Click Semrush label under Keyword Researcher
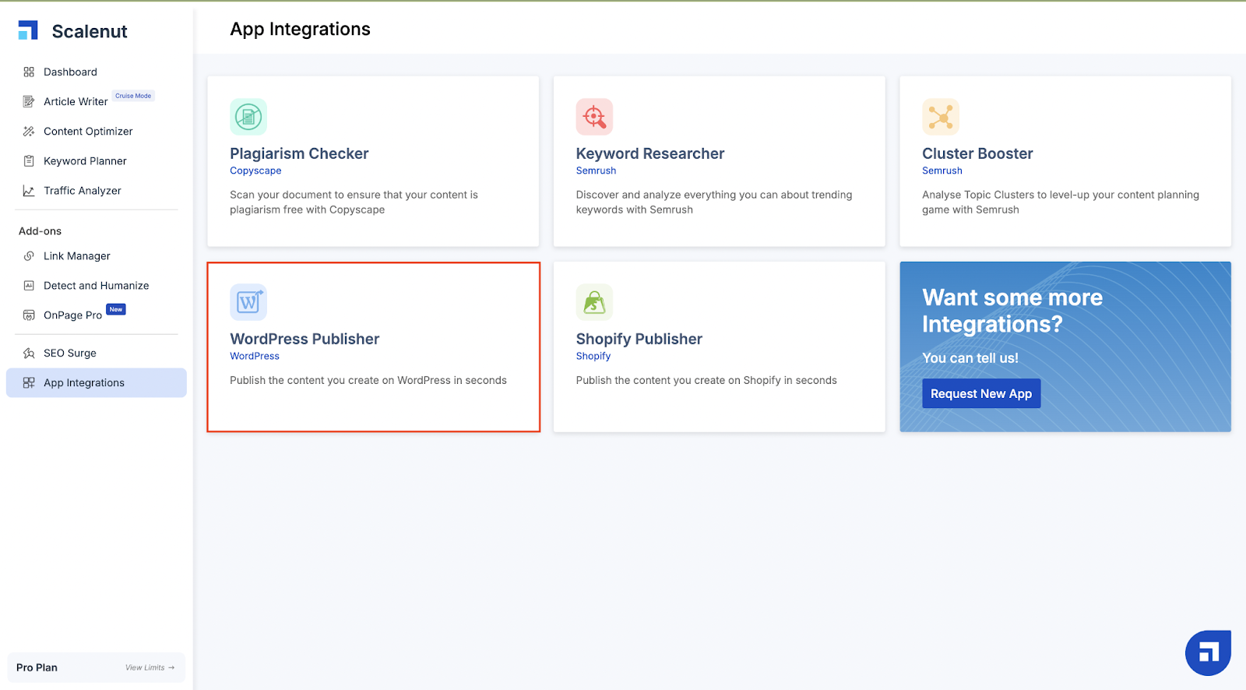This screenshot has height=690, width=1246. coord(596,171)
